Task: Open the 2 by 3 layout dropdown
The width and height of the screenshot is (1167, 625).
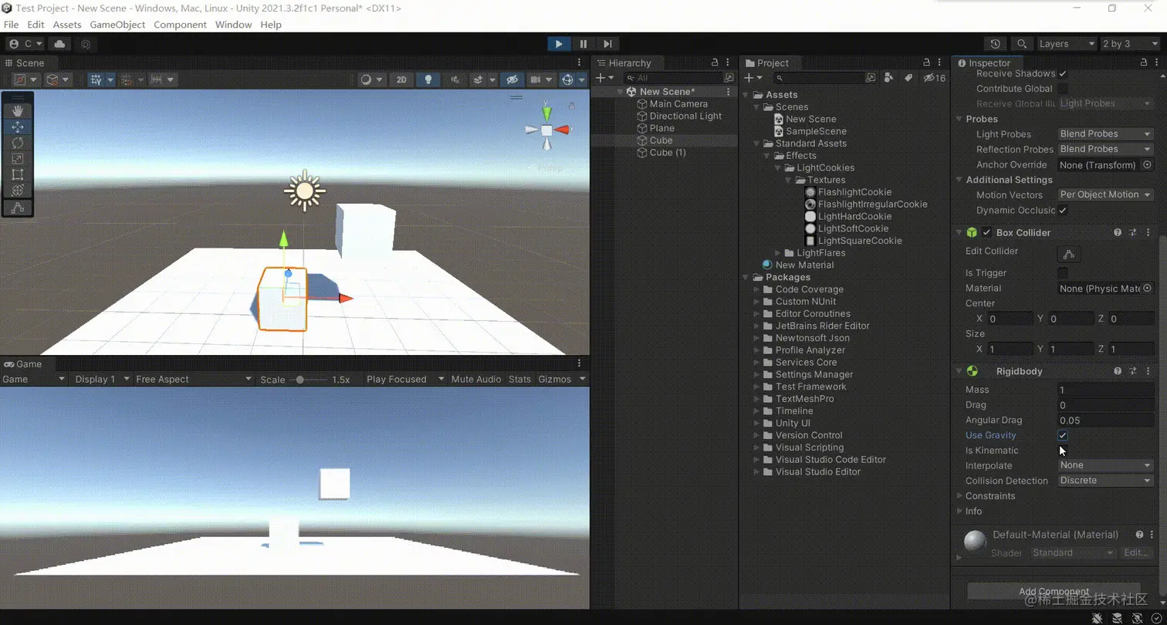Action: [1130, 44]
